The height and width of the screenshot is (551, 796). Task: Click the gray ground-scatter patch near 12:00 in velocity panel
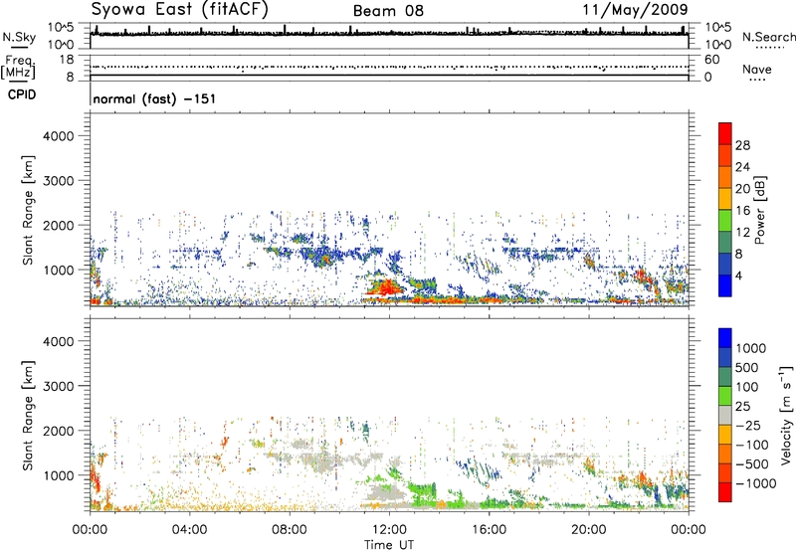tap(386, 493)
